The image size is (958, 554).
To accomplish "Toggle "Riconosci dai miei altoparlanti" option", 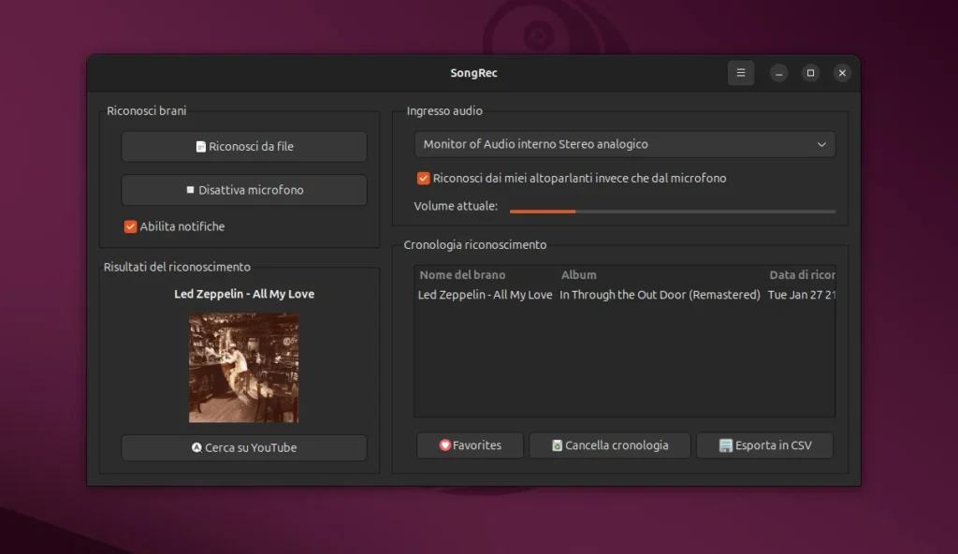I will pyautogui.click(x=423, y=178).
